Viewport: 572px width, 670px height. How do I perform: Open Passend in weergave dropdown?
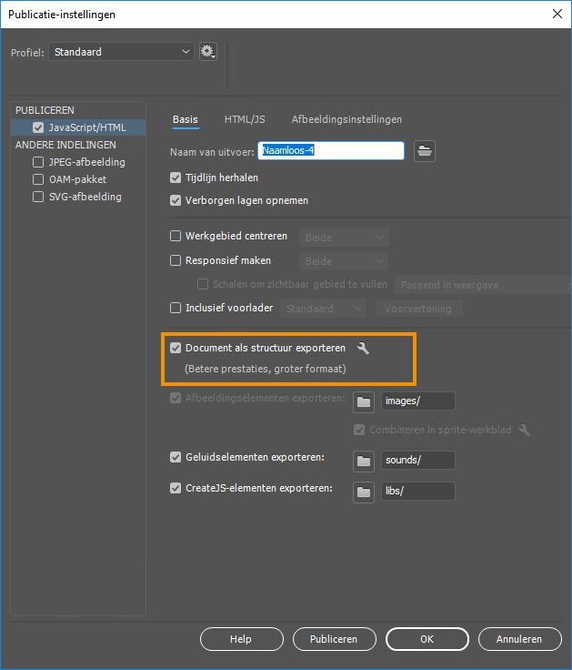pos(483,285)
